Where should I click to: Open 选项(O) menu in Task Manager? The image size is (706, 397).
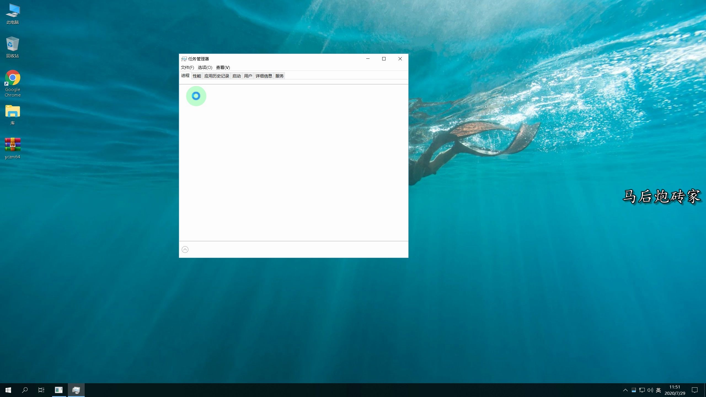[204, 67]
